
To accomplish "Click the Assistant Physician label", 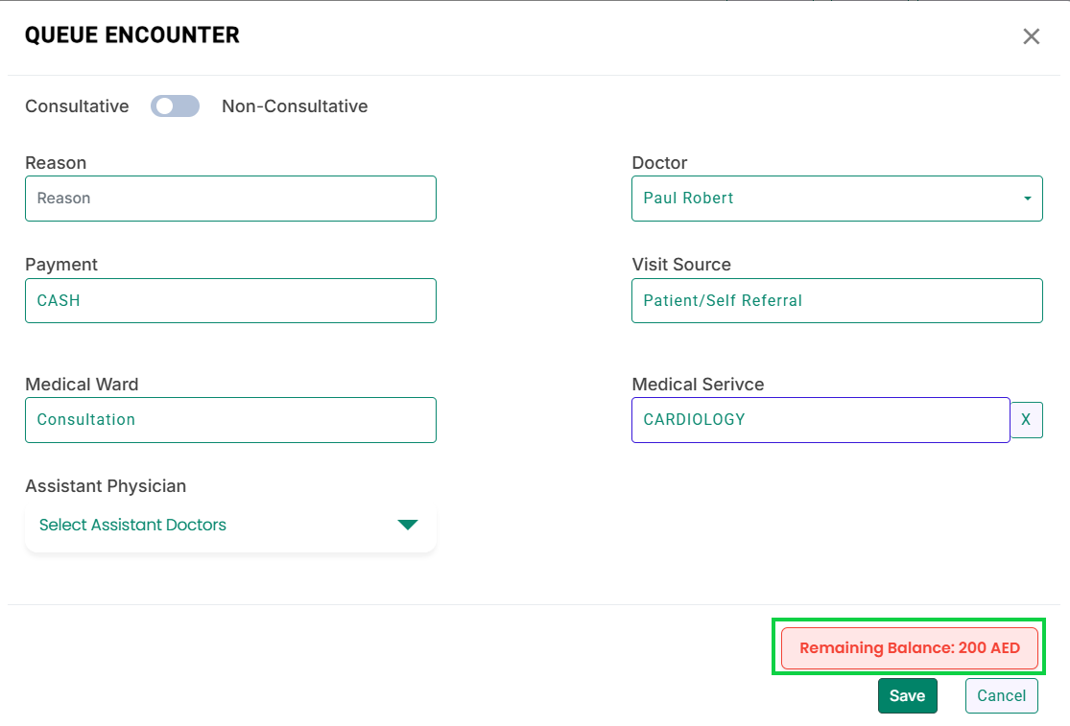I will [106, 486].
